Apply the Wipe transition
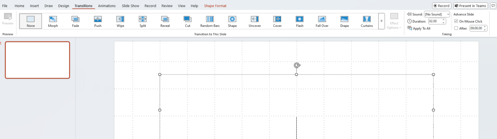 point(120,21)
